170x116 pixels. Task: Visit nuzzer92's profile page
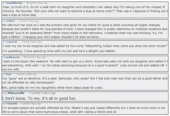tap(12, 42)
